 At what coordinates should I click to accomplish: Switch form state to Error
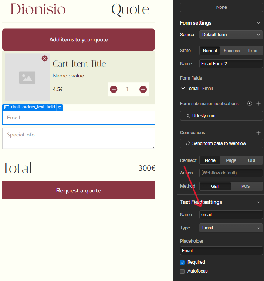253,51
